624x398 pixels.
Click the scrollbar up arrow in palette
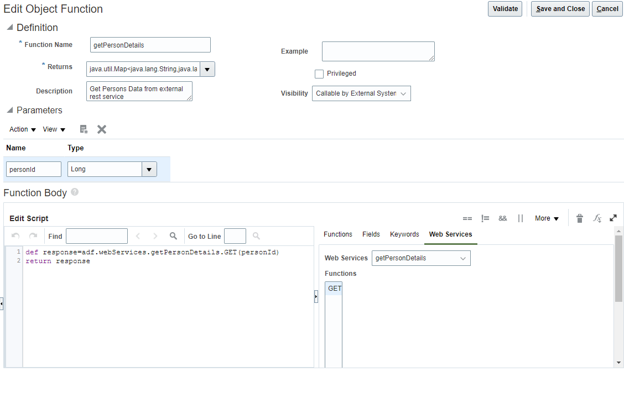(x=618, y=231)
